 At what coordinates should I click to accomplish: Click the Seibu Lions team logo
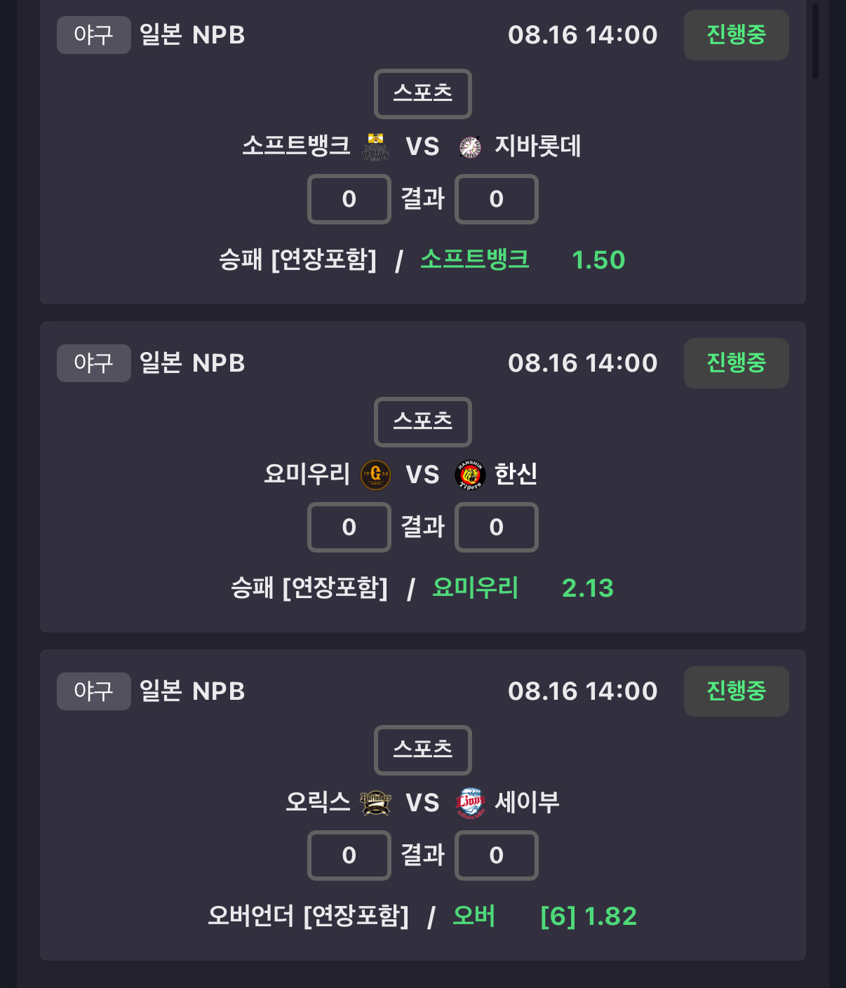pos(470,803)
